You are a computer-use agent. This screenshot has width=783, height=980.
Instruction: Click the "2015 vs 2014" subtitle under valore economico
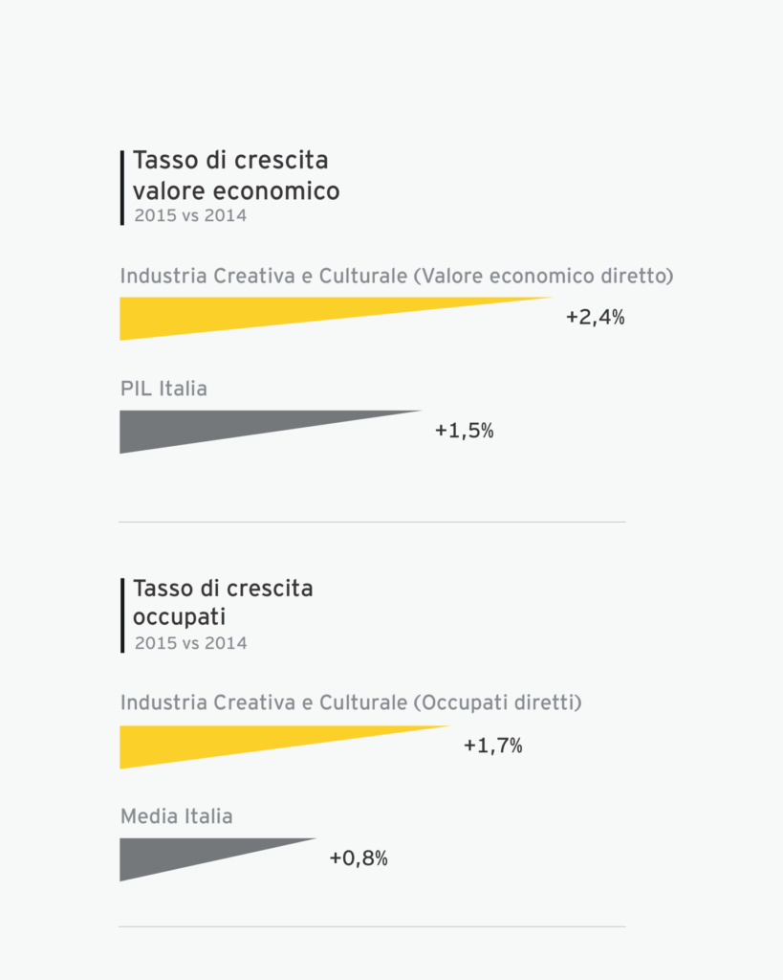point(190,216)
